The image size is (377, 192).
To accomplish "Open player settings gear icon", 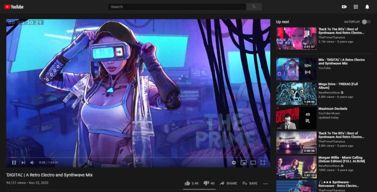I will click(234, 163).
